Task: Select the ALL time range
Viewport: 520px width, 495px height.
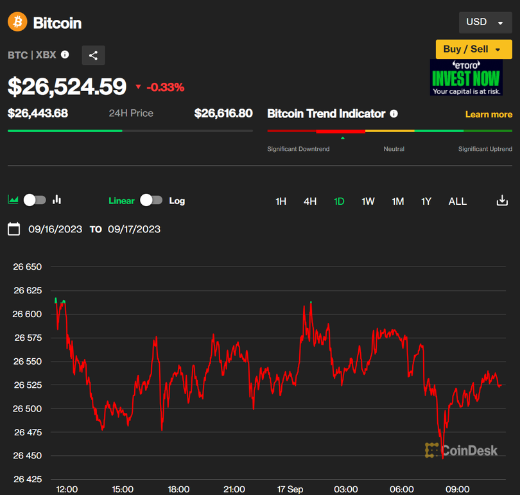Action: point(457,202)
